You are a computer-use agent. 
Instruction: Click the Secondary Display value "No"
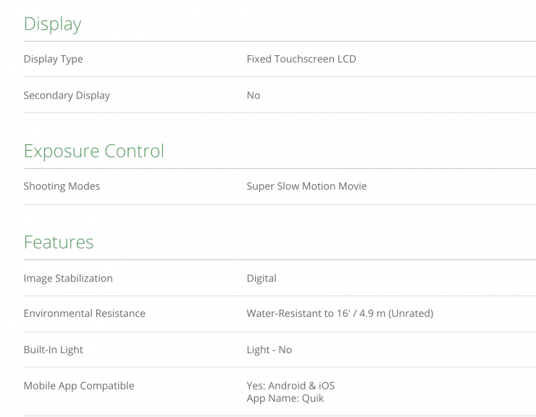point(253,95)
